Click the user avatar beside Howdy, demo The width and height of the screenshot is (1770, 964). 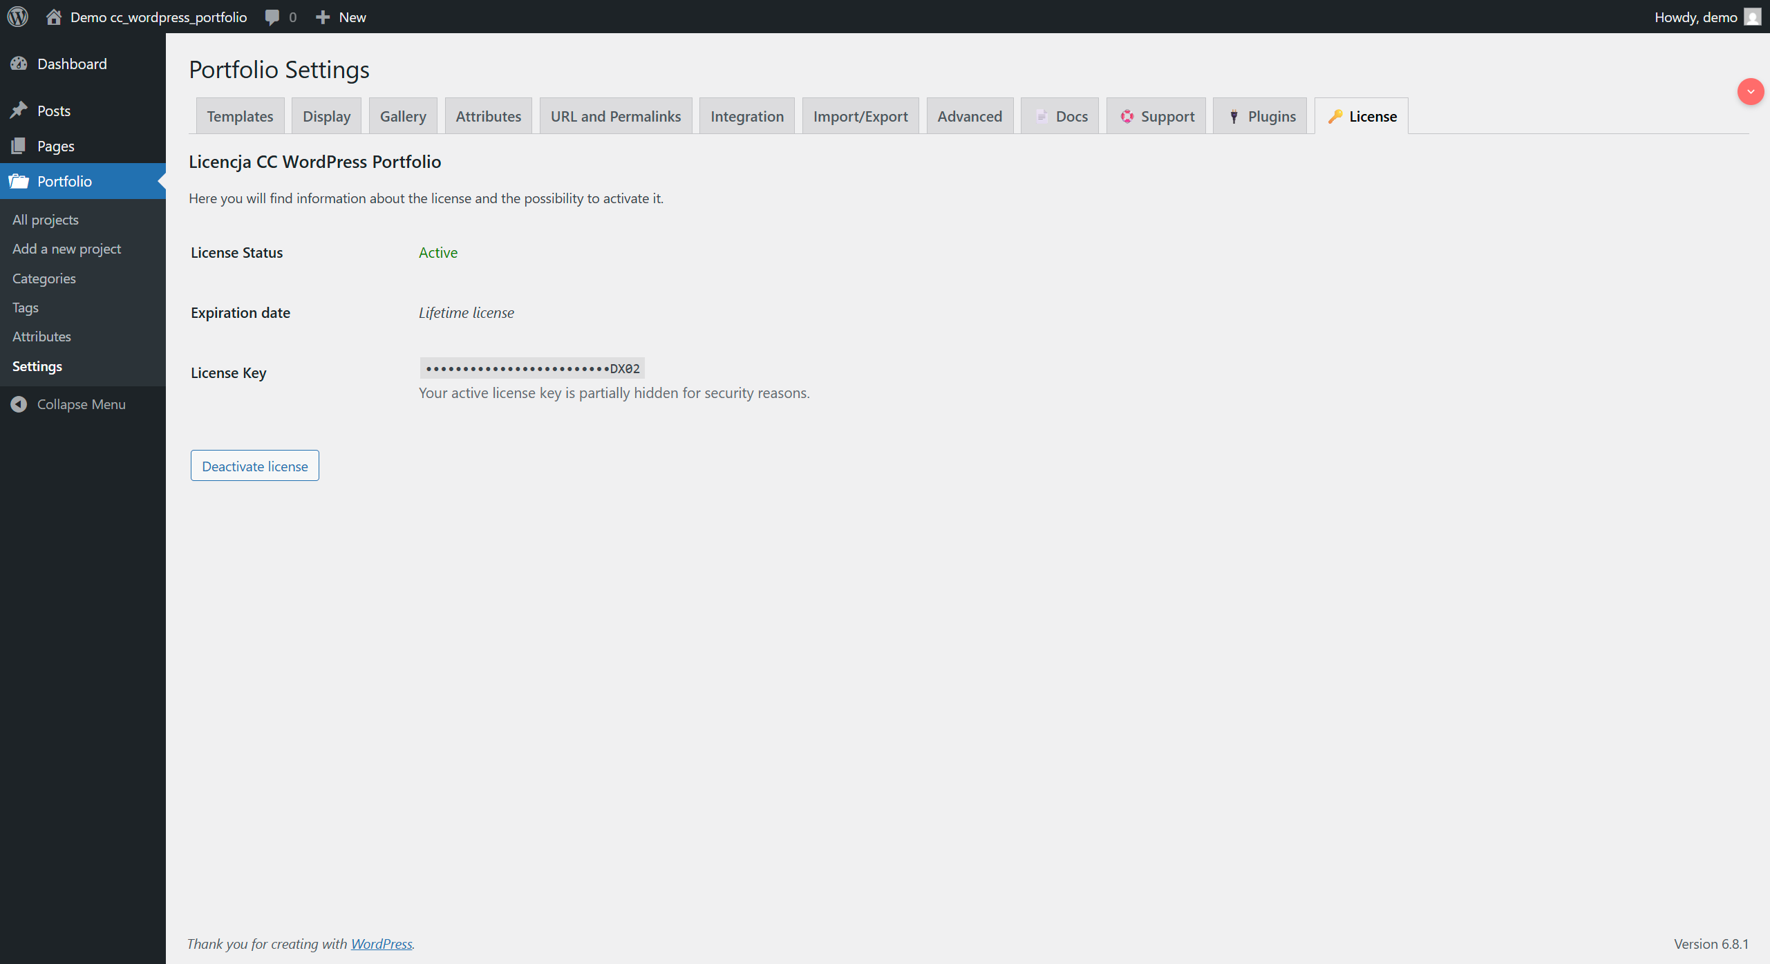click(1753, 17)
